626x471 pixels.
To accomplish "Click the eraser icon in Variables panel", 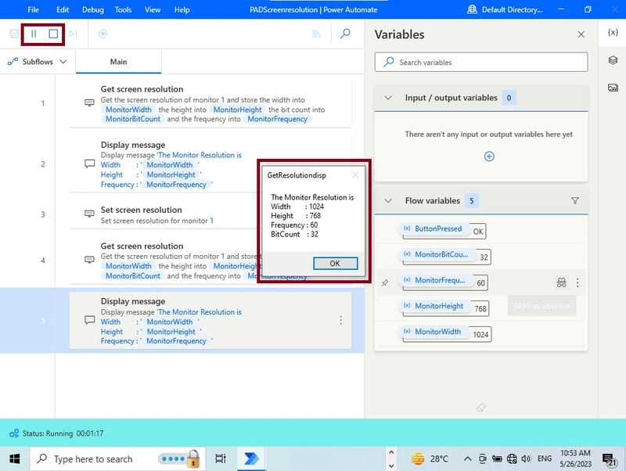I will [x=481, y=407].
